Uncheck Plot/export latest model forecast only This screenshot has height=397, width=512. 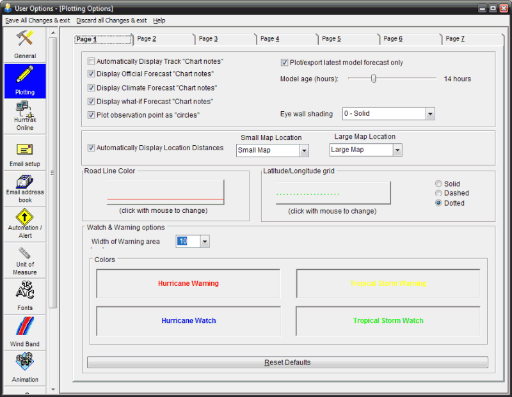(x=285, y=63)
